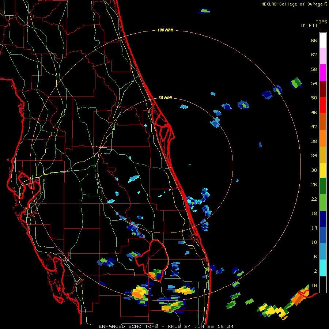Click the legend value 6
This screenshot has height=329, width=329.
coord(315,256)
